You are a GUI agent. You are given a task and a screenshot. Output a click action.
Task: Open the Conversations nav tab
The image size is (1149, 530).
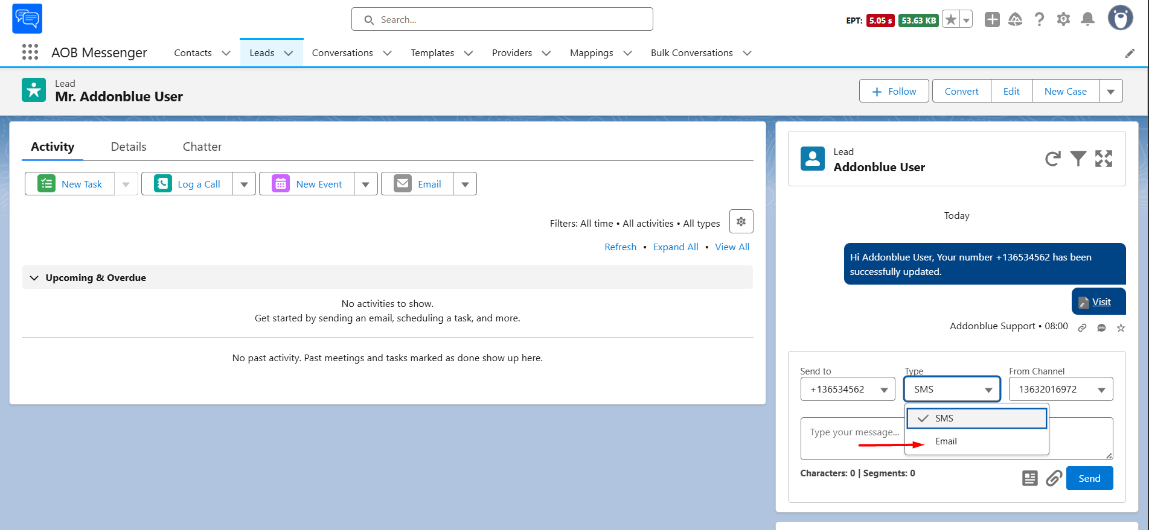[x=342, y=53]
